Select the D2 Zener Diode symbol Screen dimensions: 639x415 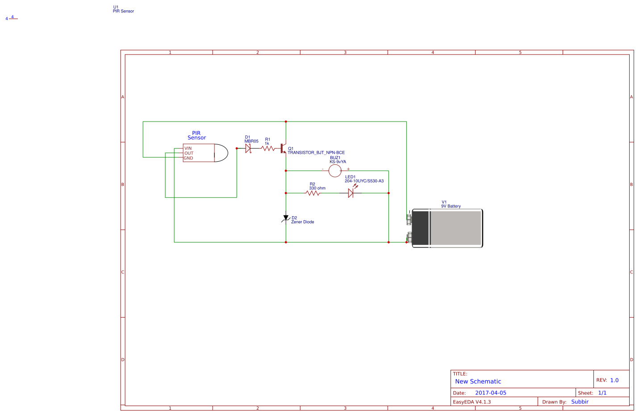pos(286,217)
